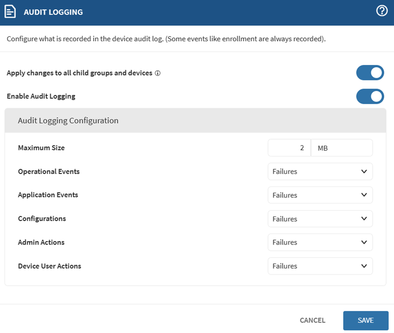Click the Enable Audit Logging label text
Image resolution: width=394 pixels, height=333 pixels.
[41, 96]
